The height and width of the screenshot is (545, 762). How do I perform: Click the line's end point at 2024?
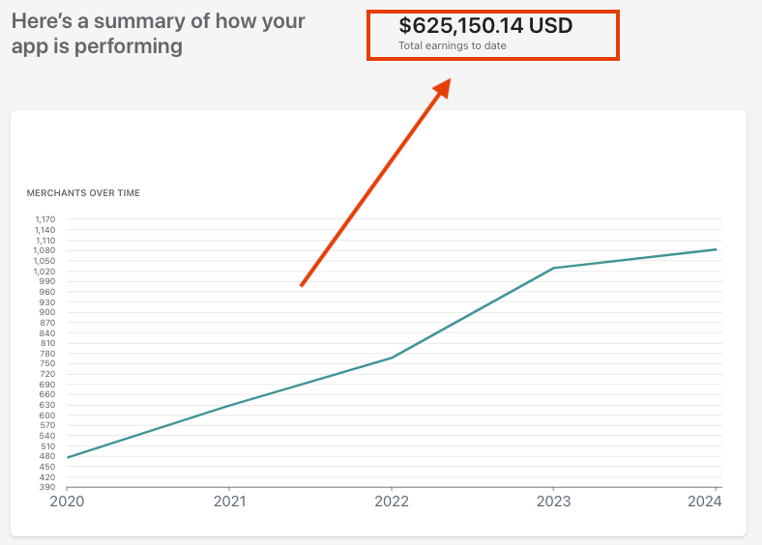716,249
